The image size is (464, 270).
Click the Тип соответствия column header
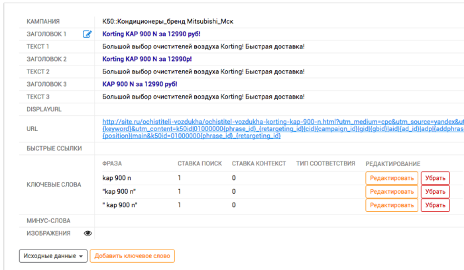325,163
